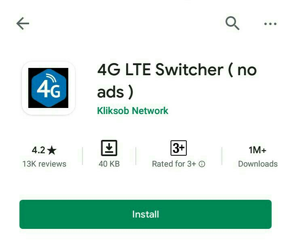
Task: Tap the white 4G text in the app logo
Action: (x=48, y=89)
